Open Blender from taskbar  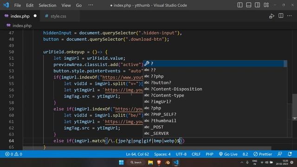(168, 162)
